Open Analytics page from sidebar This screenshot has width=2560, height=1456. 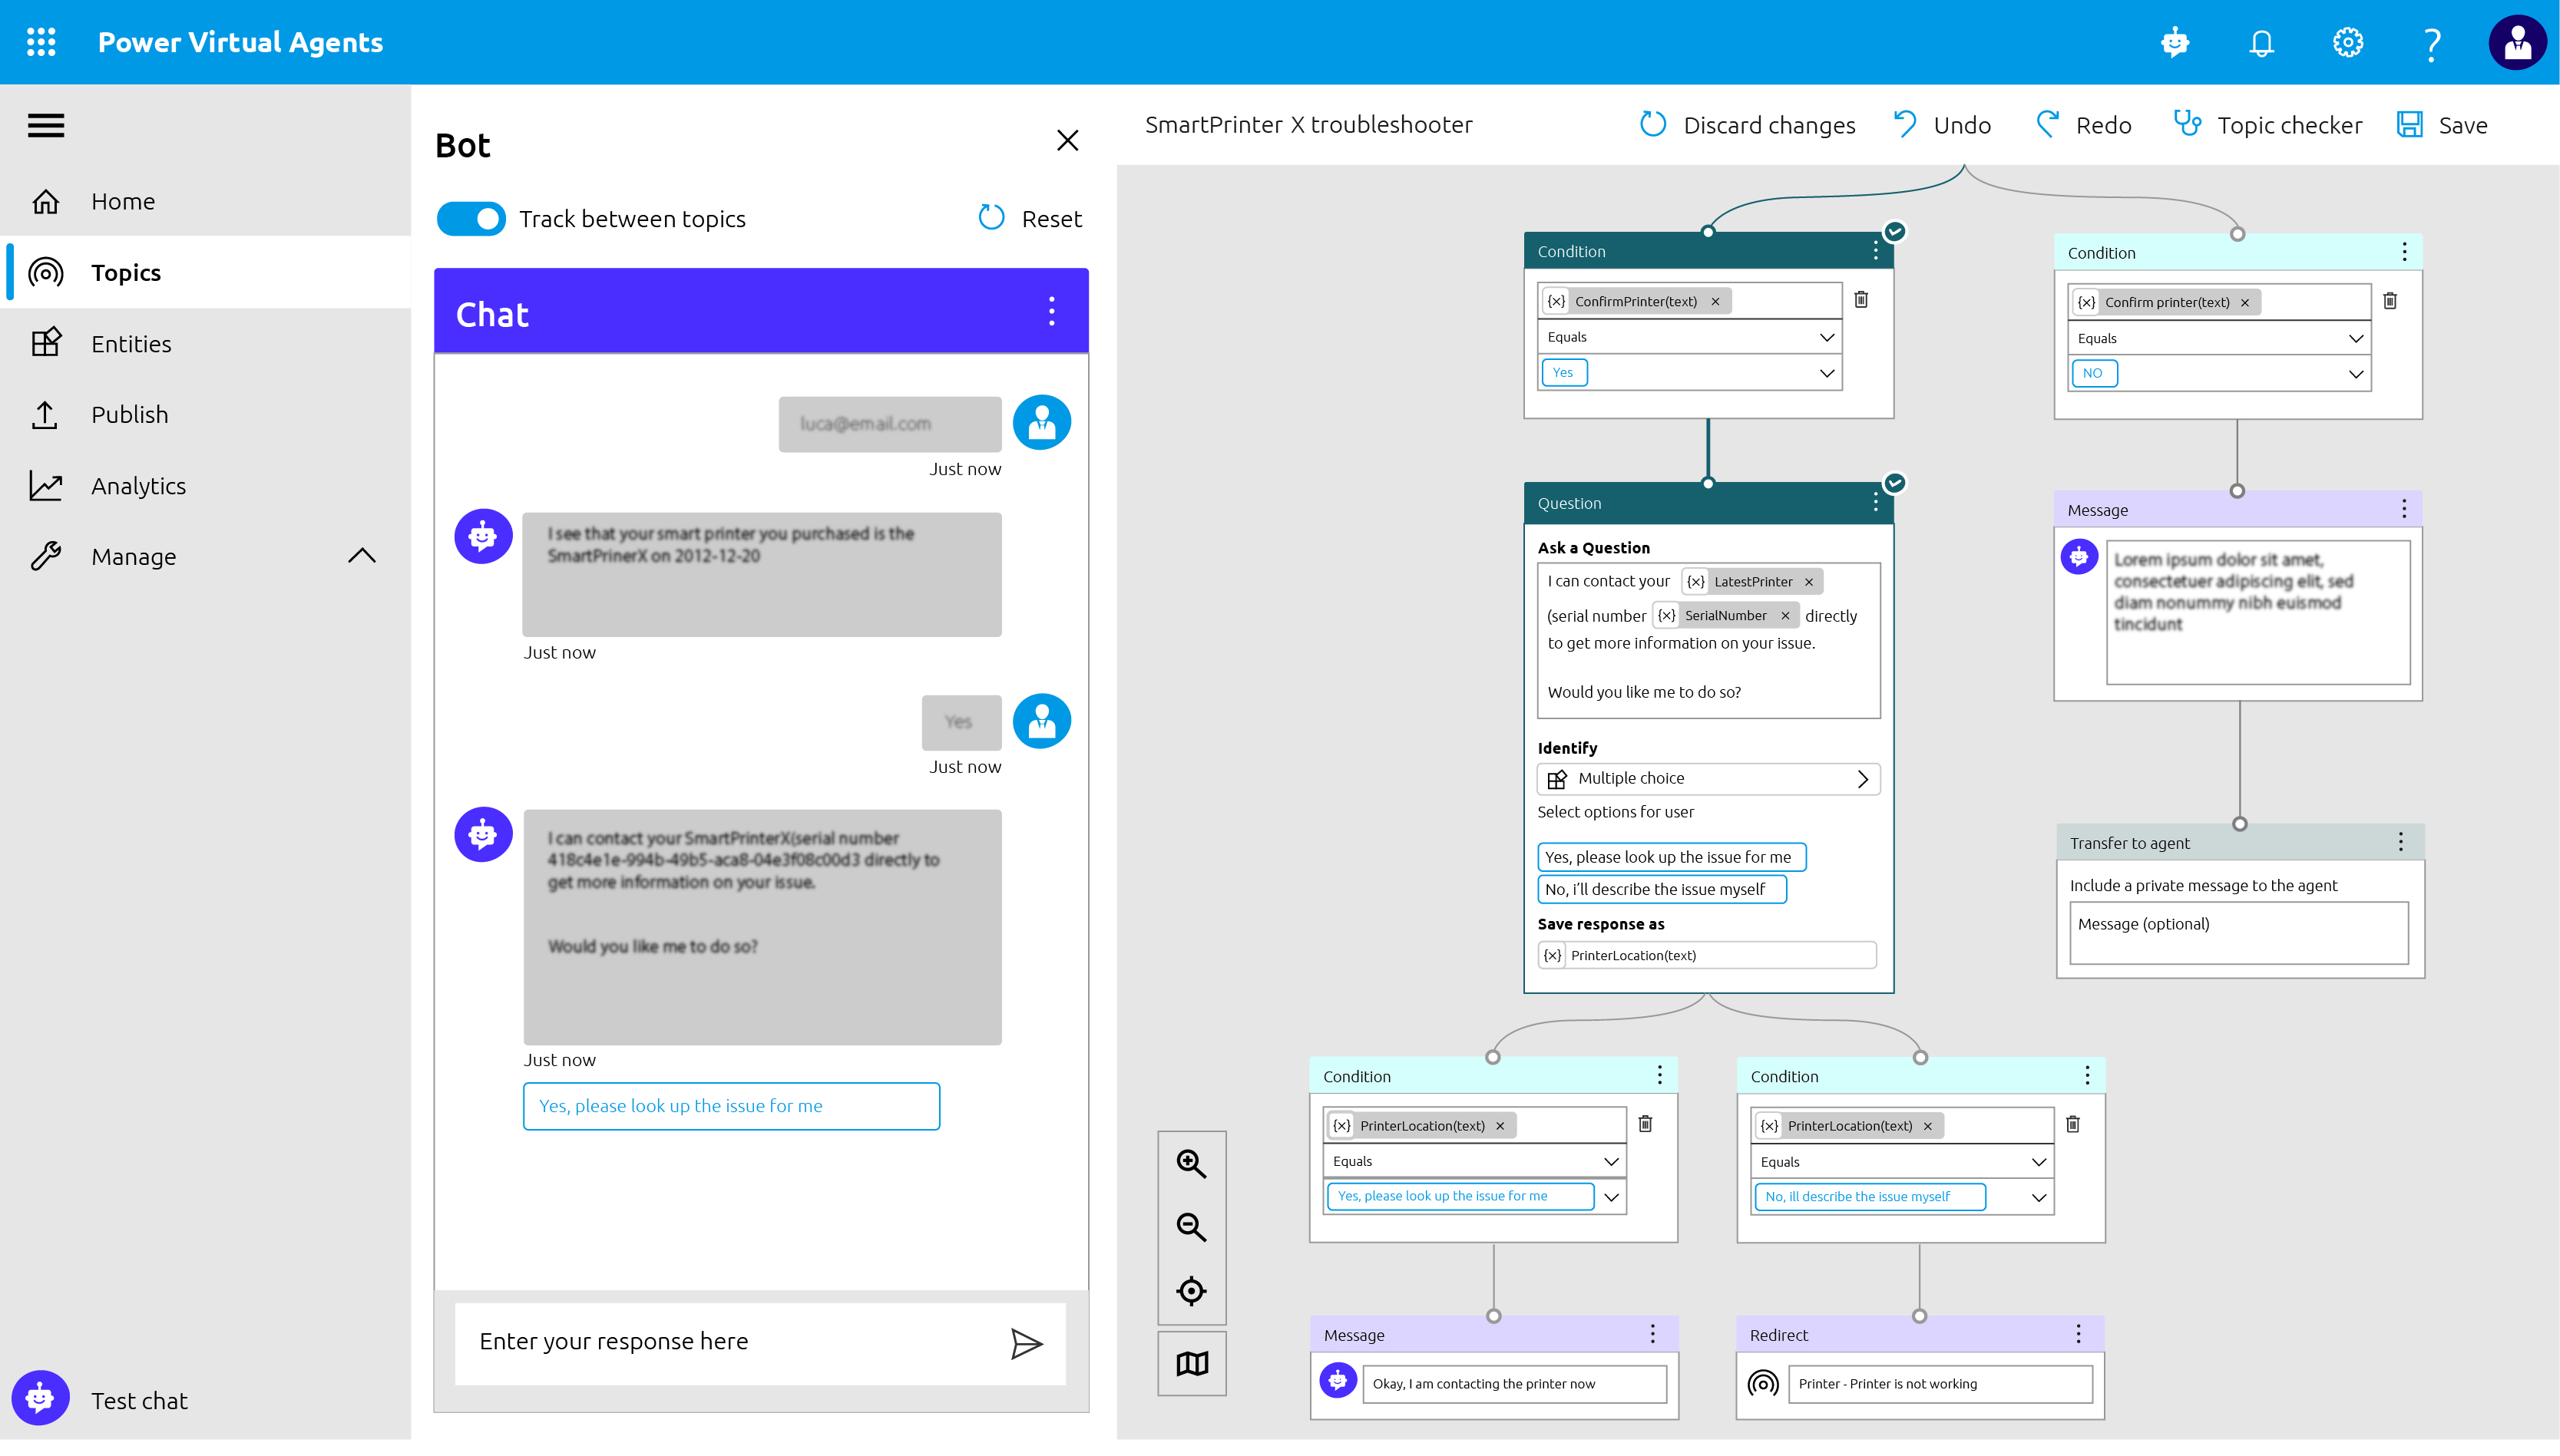point(138,486)
